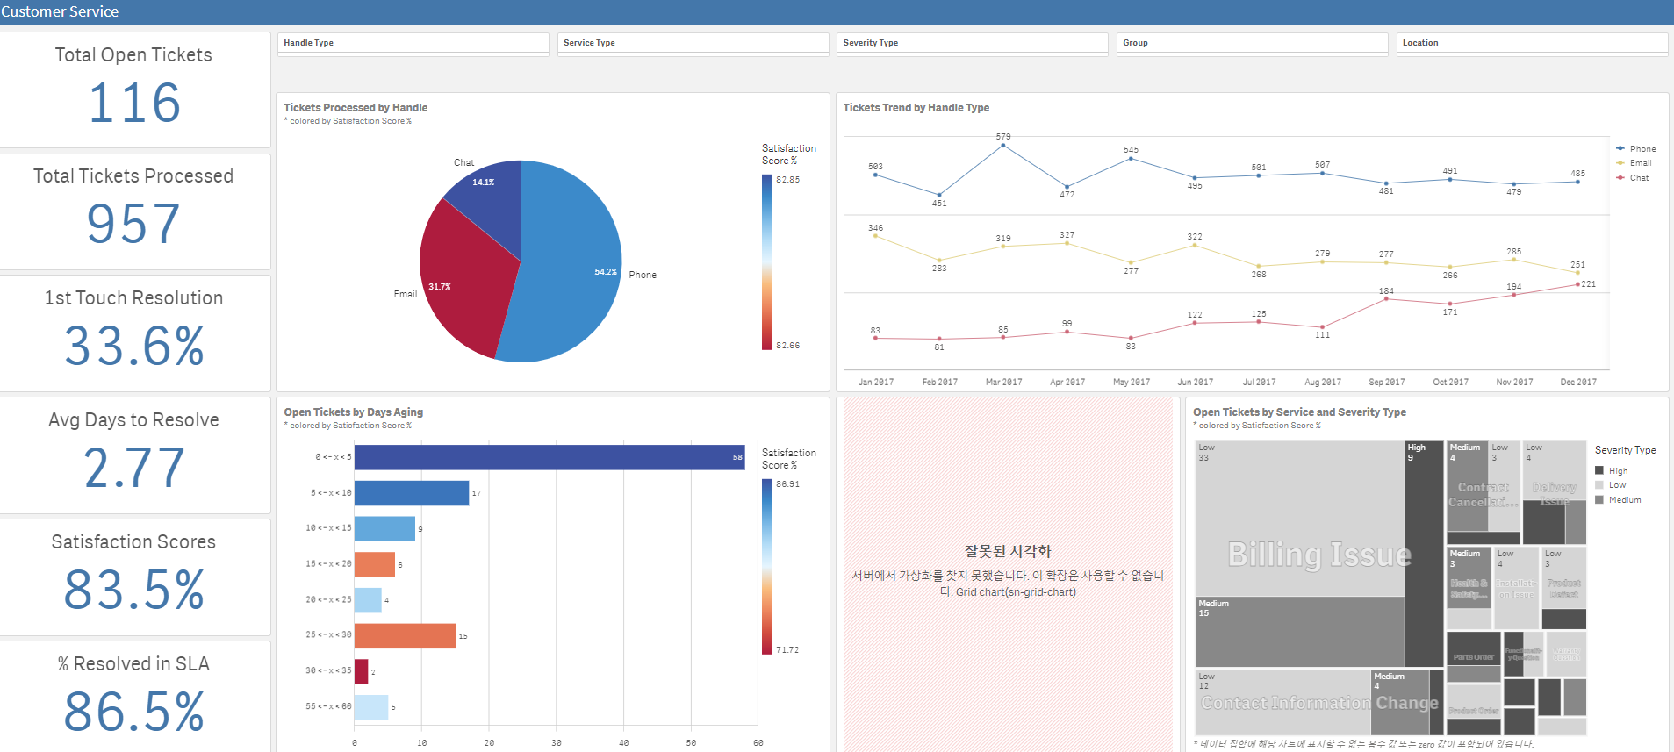Click the Billing Issue High 9 block

coord(1424,554)
